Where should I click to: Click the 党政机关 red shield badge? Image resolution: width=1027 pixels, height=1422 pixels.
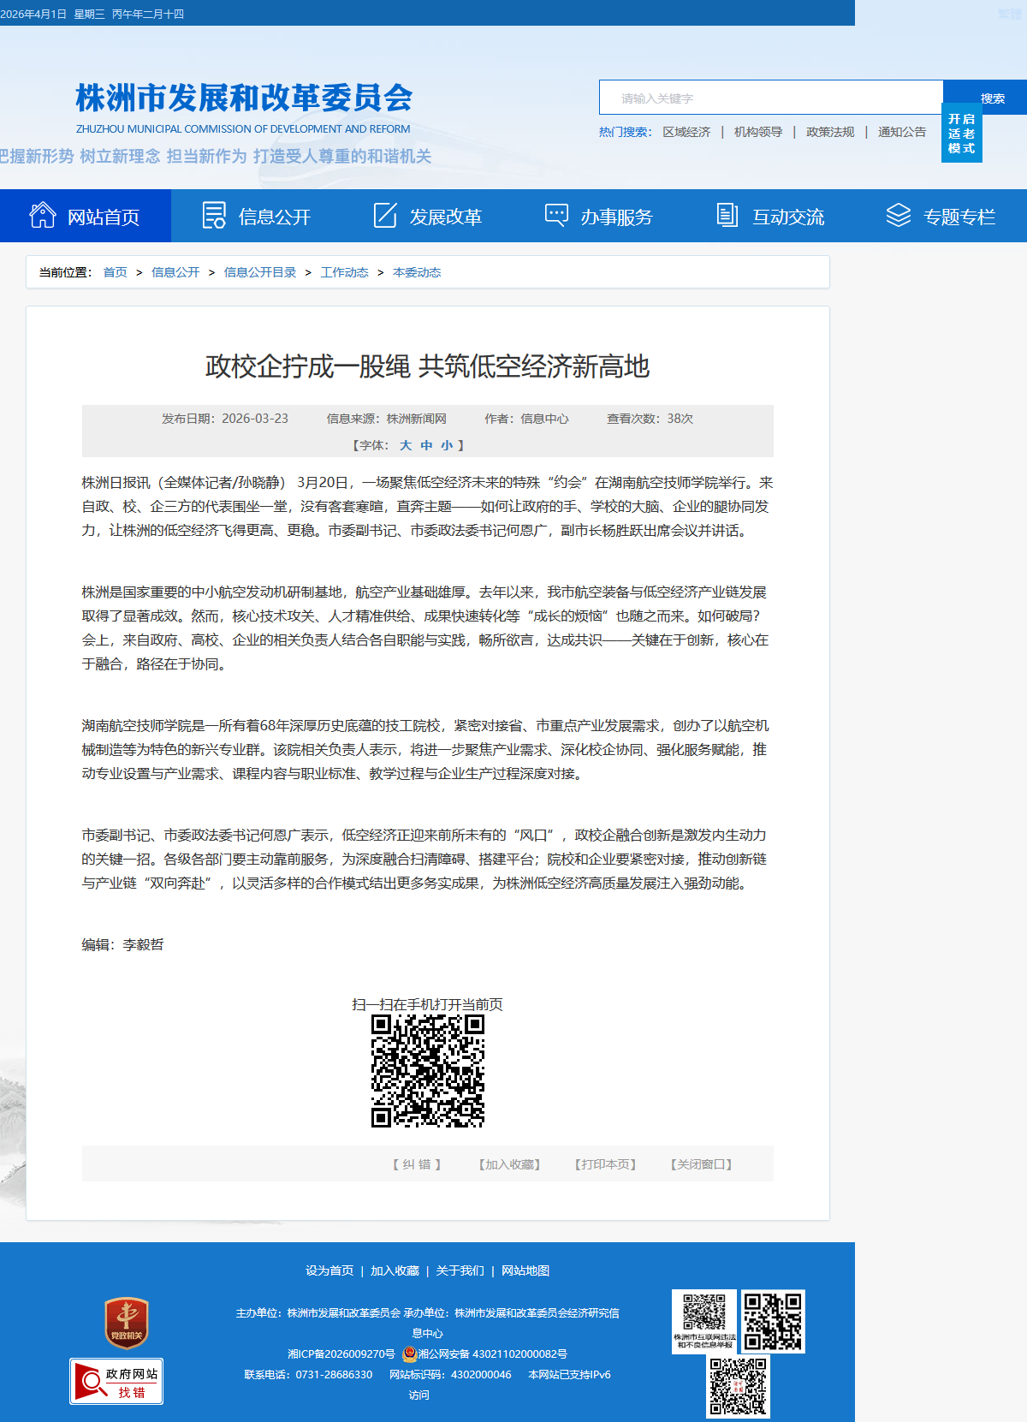coord(127,1323)
